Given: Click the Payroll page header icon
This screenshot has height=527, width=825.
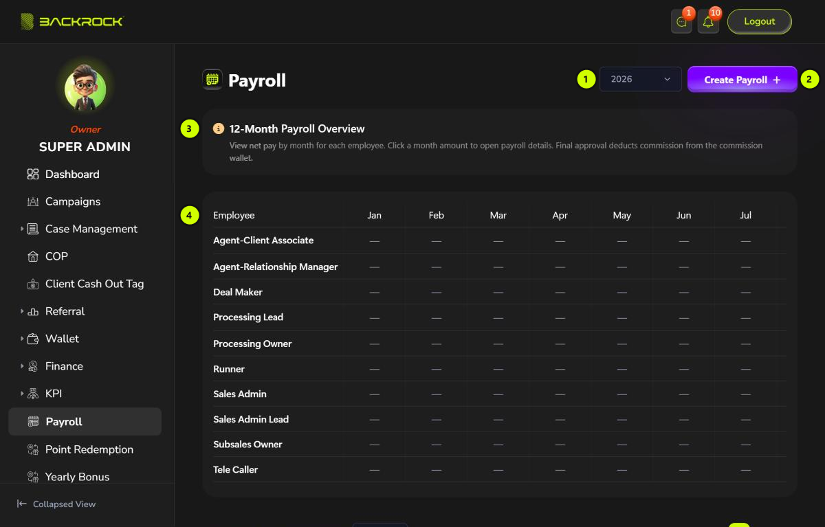Looking at the screenshot, I should coord(212,80).
